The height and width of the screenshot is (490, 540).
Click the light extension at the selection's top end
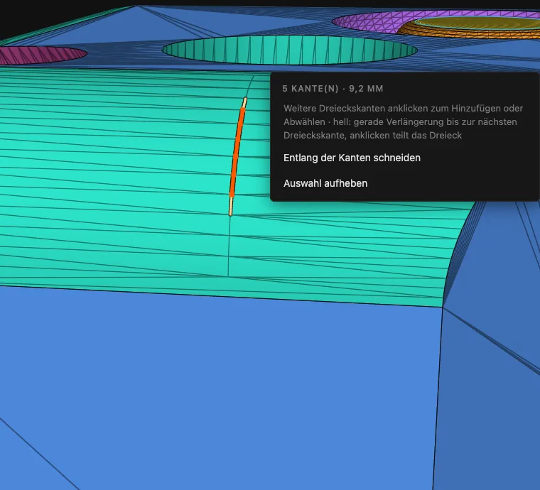click(x=244, y=102)
